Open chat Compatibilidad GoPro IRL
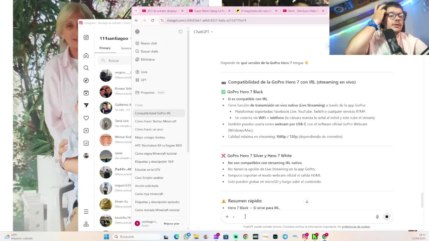Image resolution: width=429 pixels, height=241 pixels. point(159,113)
